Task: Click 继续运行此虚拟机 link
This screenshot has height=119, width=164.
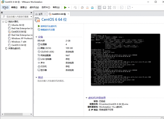Action: tap(49, 26)
